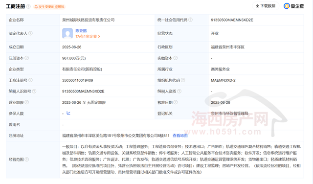Click the legal representative avatar image
This screenshot has width=313, height=184.
67,33
